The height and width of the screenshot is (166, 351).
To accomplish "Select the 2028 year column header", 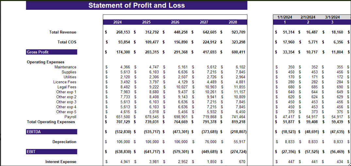I will (233, 22).
